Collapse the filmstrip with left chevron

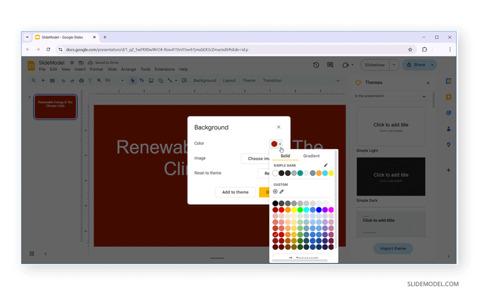46,254
